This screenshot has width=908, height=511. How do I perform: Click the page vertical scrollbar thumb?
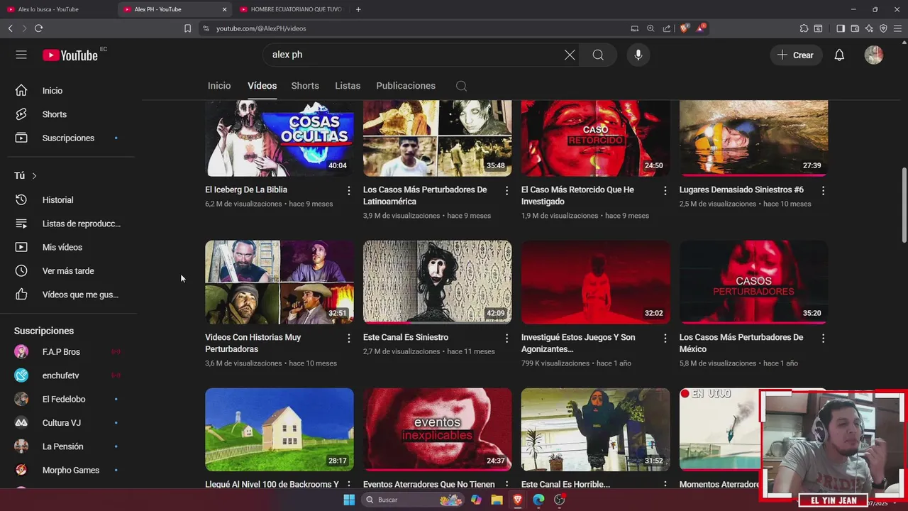tap(904, 205)
